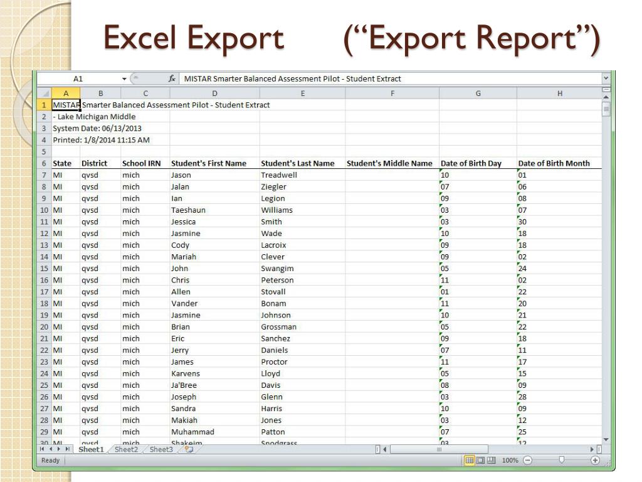The width and height of the screenshot is (642, 482).
Task: Select row 17 header
Action: pyautogui.click(x=45, y=292)
